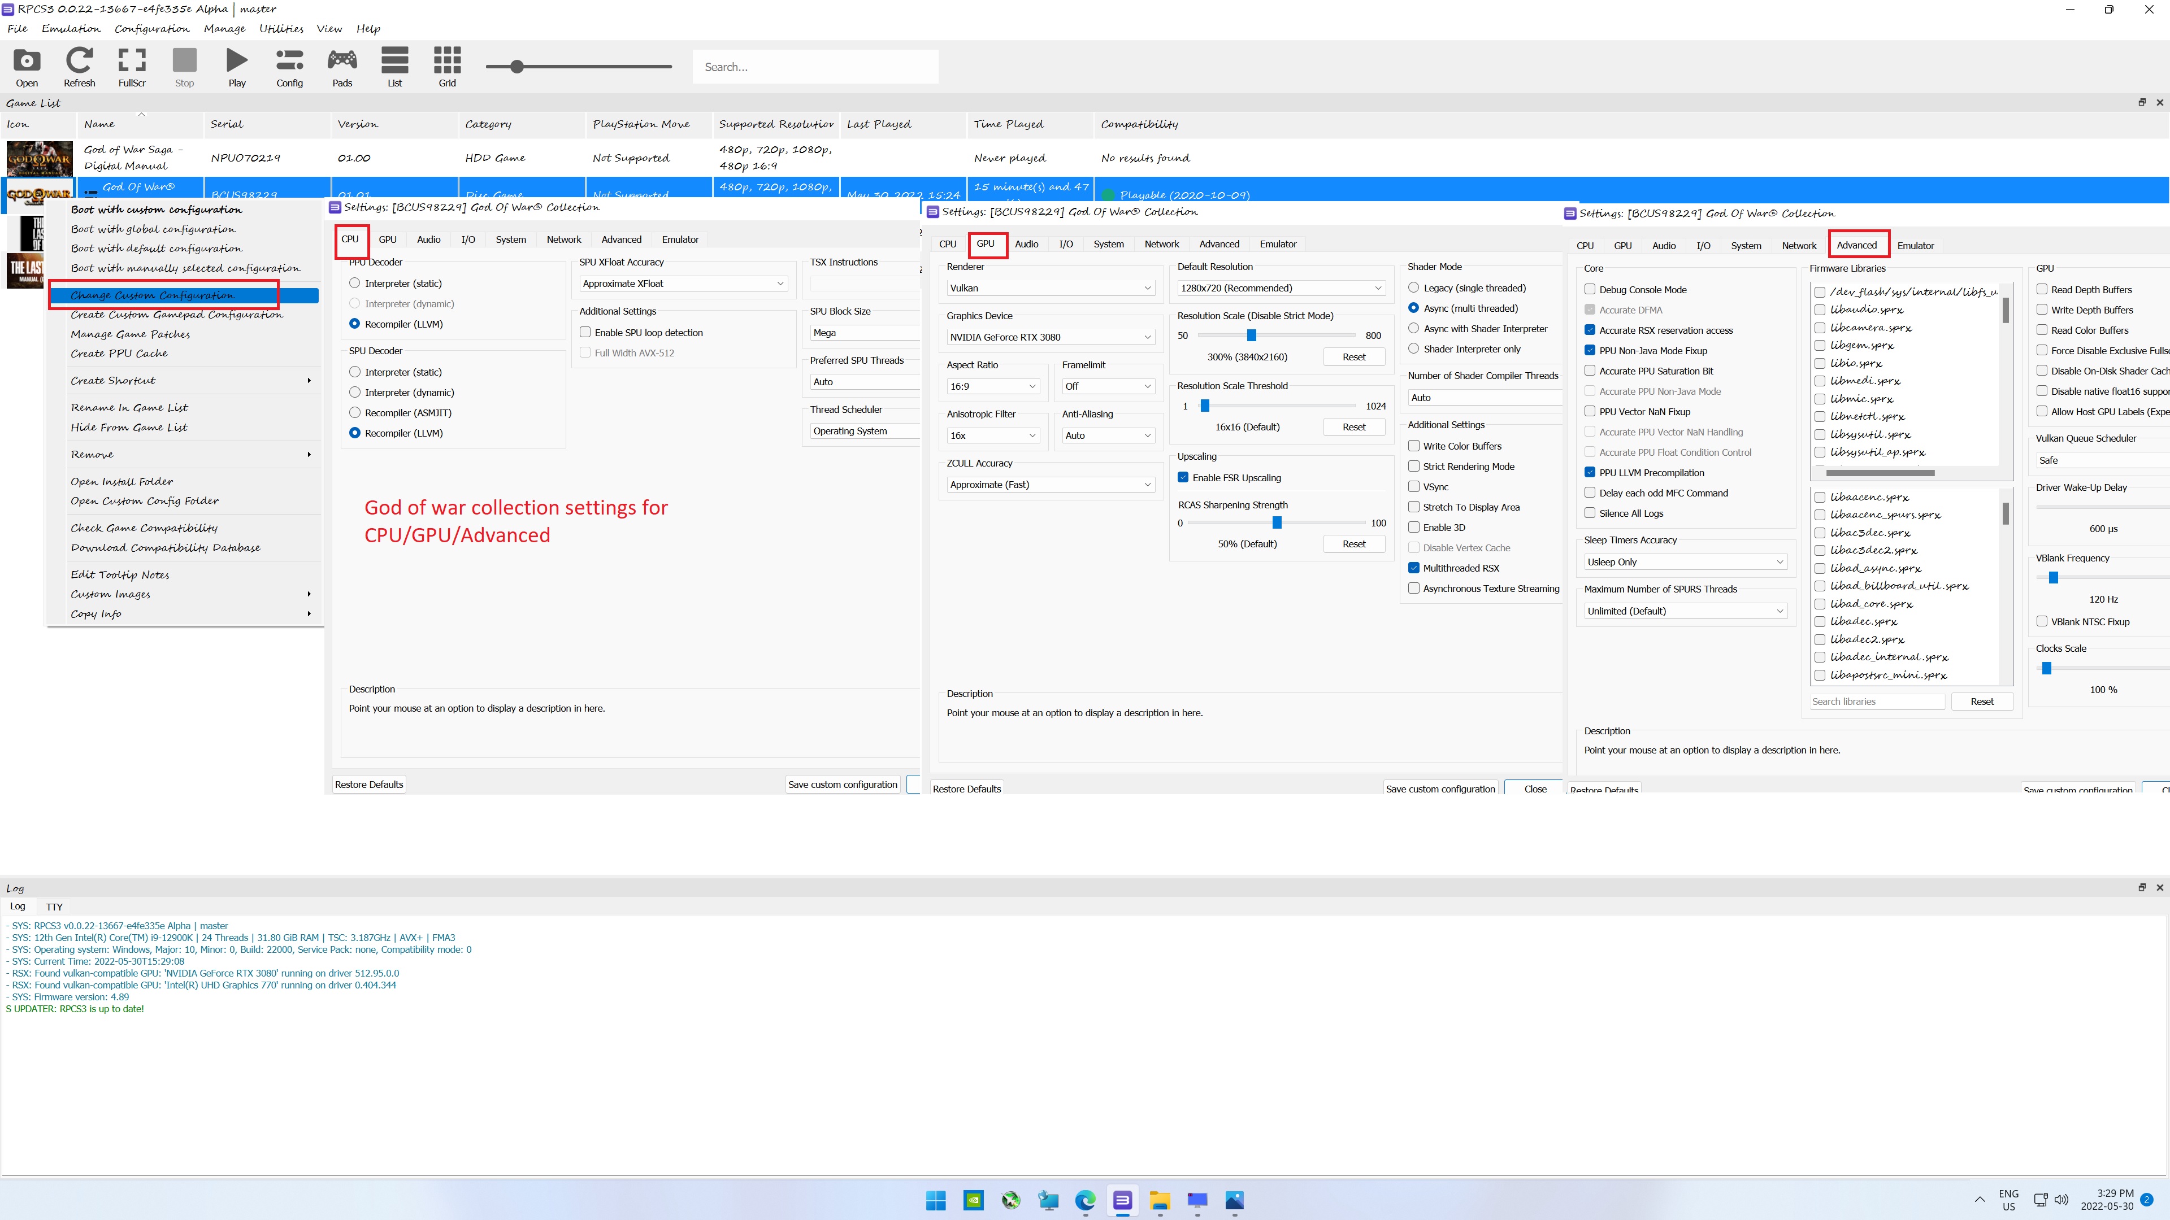Screen dimensions: 2170x1220
Task: Open notification center badge
Action: pyautogui.click(x=2147, y=1200)
